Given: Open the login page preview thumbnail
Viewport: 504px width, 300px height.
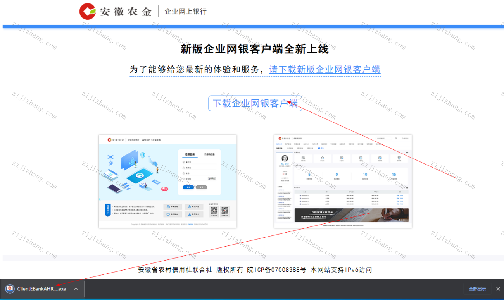Looking at the screenshot, I should click(x=167, y=181).
